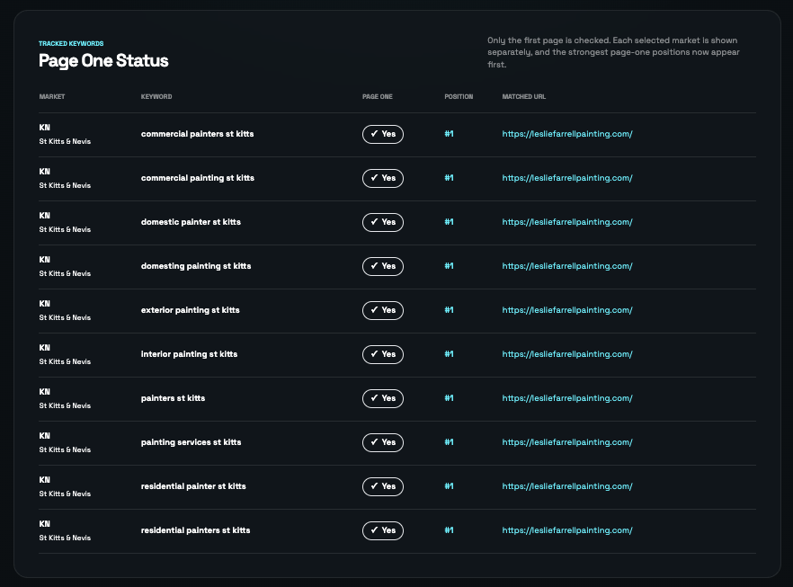Click the KN market label on the domestic painter row
793x587 pixels.
44,216
